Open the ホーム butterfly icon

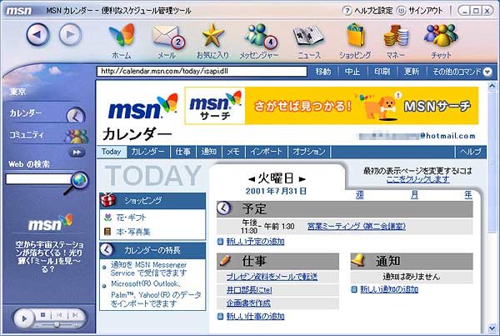pyautogui.click(x=122, y=35)
